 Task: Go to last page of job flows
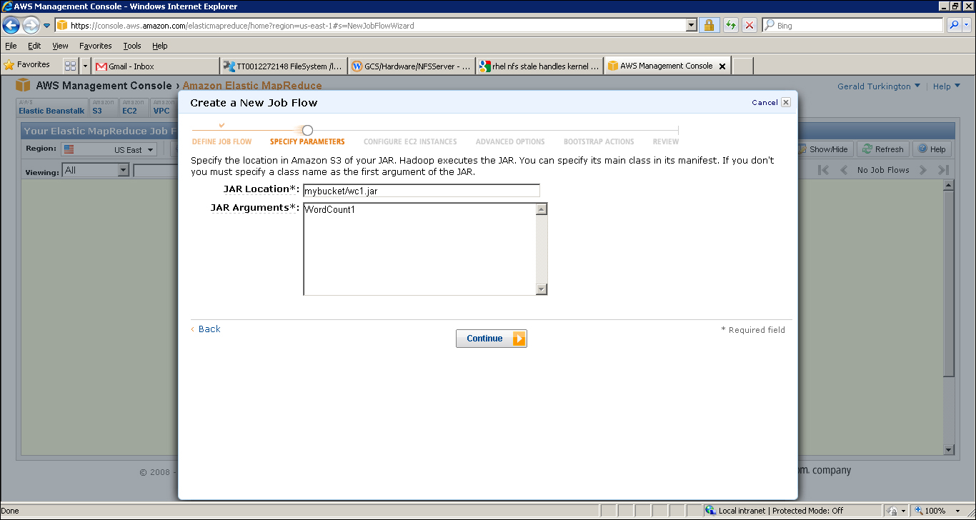coord(943,170)
